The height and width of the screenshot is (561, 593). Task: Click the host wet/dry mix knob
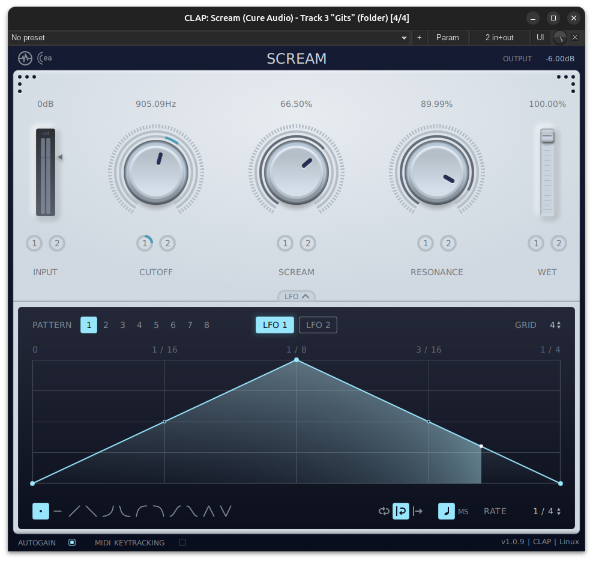(x=560, y=37)
